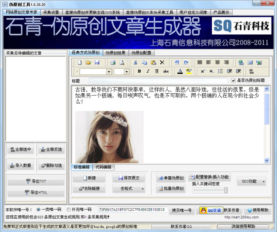277x232 pixels.
Task: Open 直接伪原创火车头采集工具 tab
Action: [150, 12]
